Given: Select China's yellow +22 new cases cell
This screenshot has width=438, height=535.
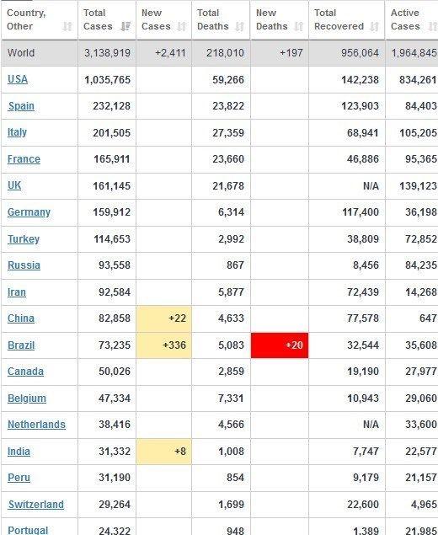Looking at the screenshot, I should [x=163, y=318].
